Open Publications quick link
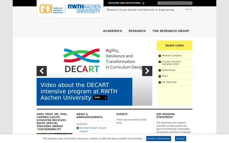The image size is (229, 143). point(169,70)
